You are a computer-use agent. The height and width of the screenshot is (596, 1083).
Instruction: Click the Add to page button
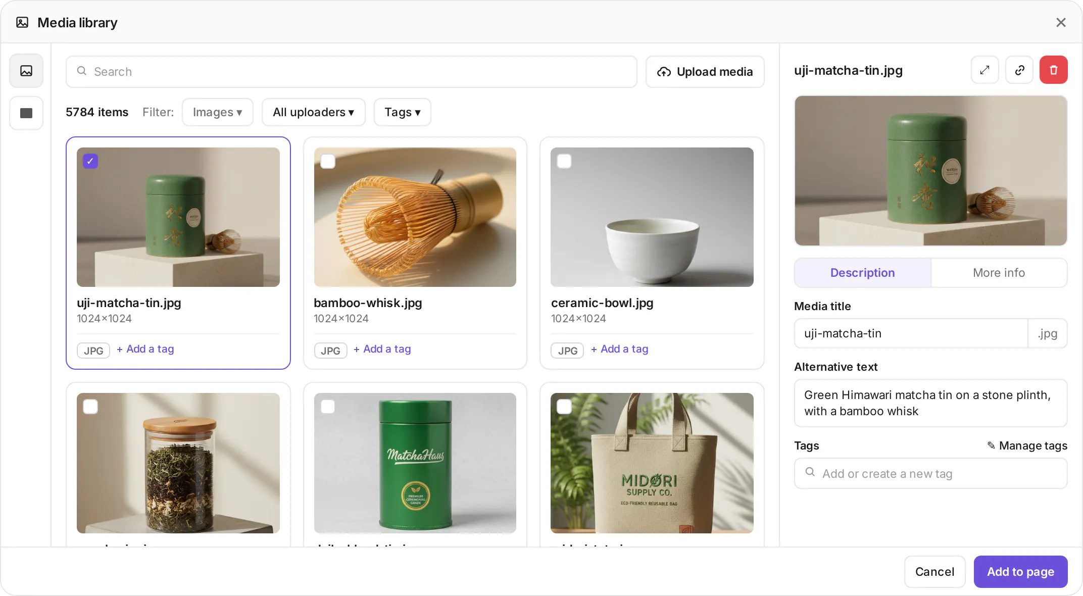[x=1020, y=572]
